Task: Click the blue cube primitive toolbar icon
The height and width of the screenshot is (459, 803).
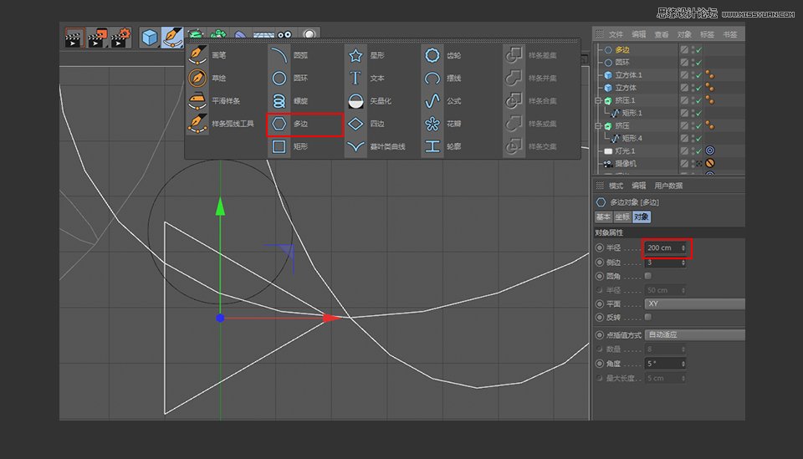Action: tap(150, 38)
